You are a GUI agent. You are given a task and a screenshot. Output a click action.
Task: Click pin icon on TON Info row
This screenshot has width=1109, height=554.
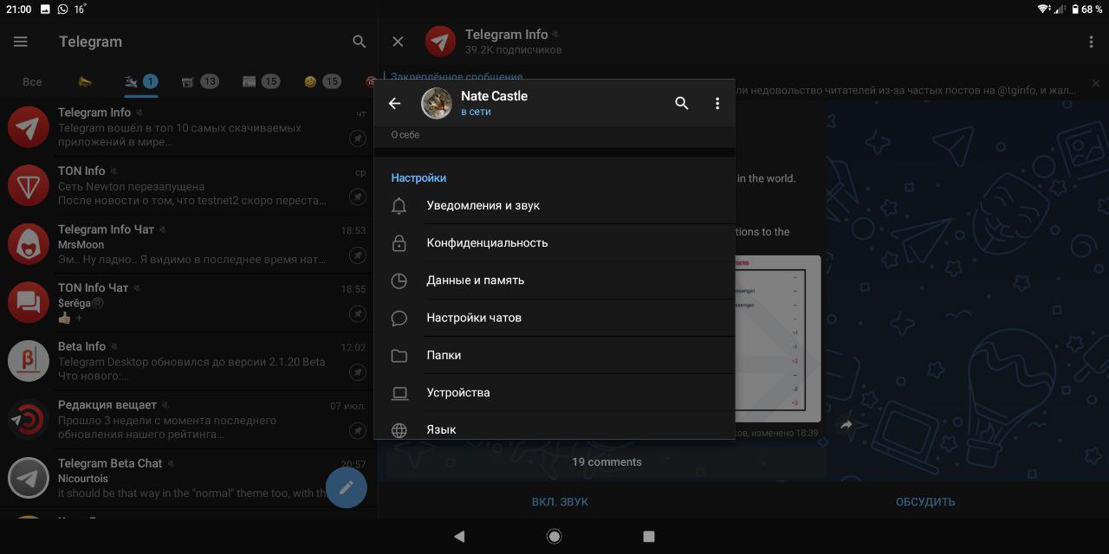(358, 196)
